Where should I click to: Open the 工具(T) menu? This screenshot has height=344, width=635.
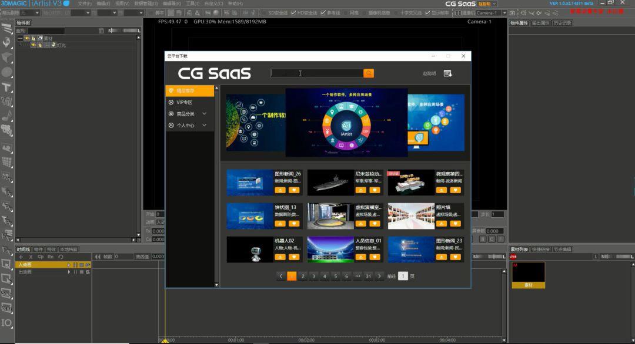pos(192,4)
